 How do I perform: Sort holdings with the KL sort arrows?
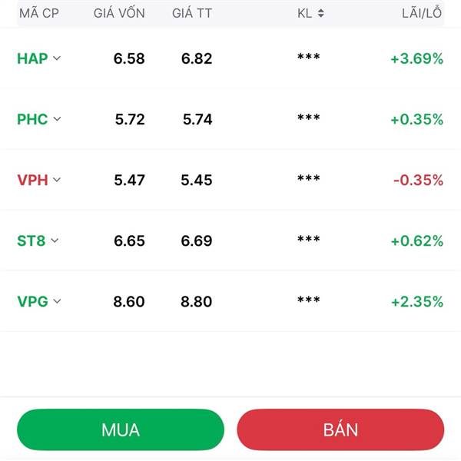(x=320, y=13)
